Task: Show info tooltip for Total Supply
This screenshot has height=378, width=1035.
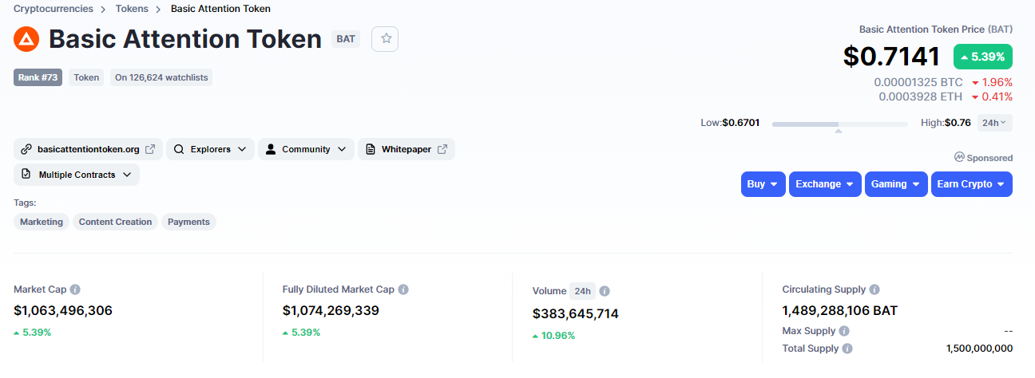Action: pyautogui.click(x=847, y=348)
